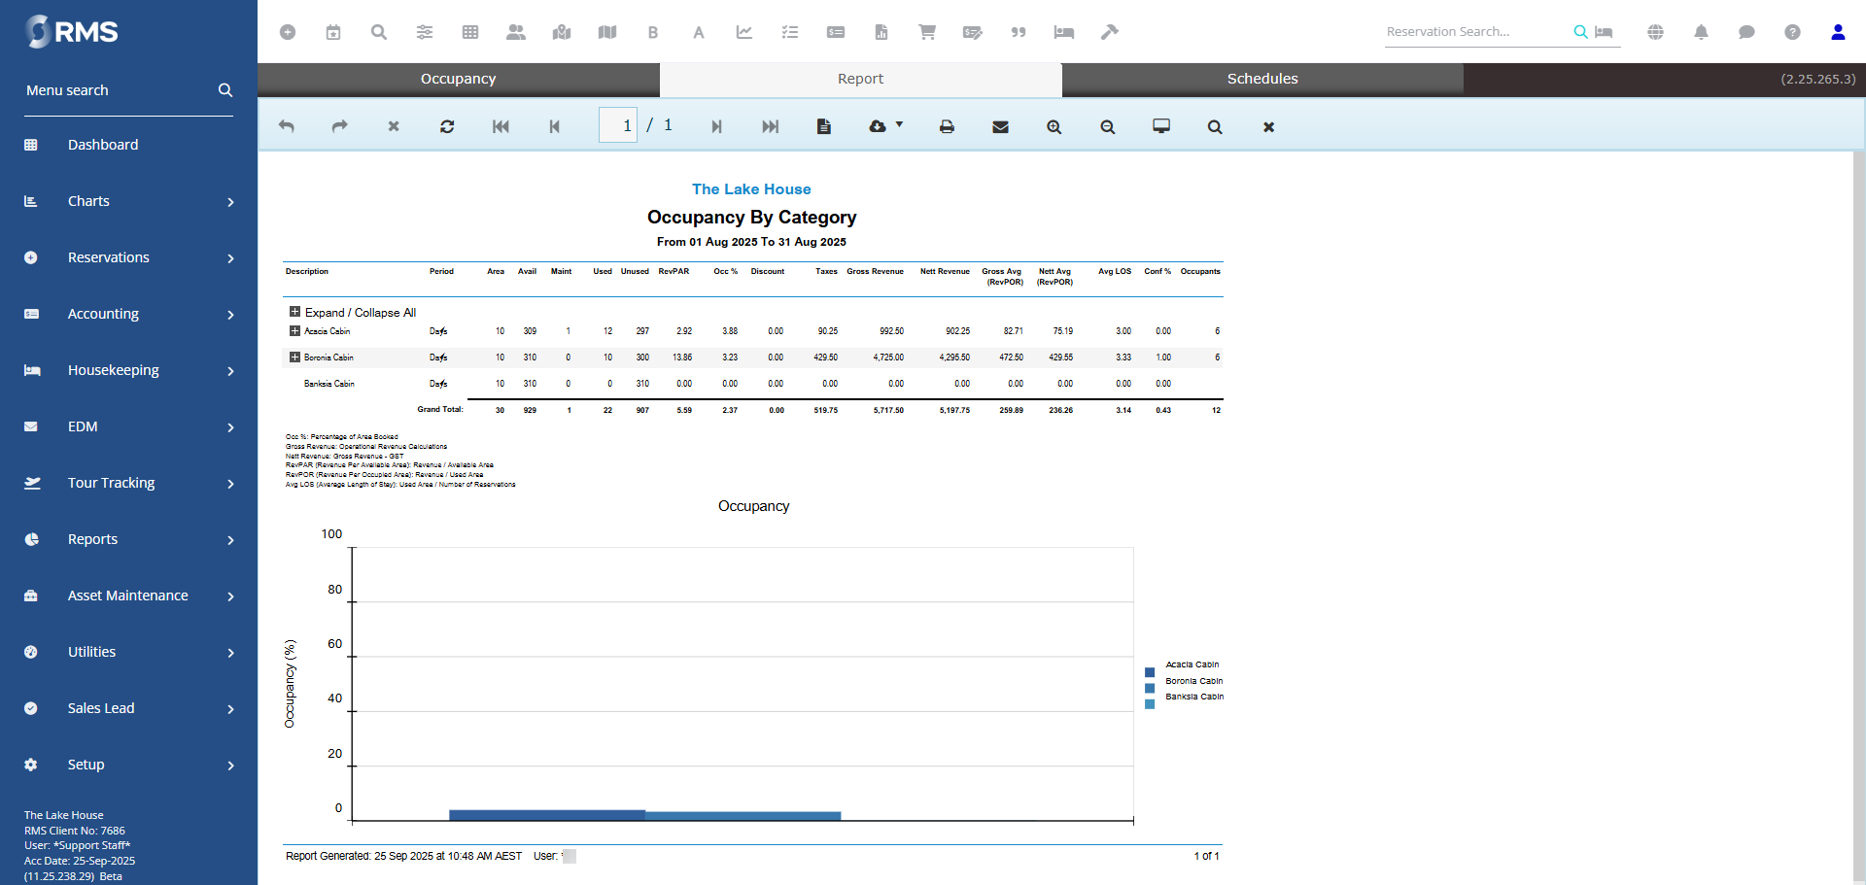Expand the EDM menu
Image resolution: width=1866 pixels, height=885 pixels.
[128, 426]
